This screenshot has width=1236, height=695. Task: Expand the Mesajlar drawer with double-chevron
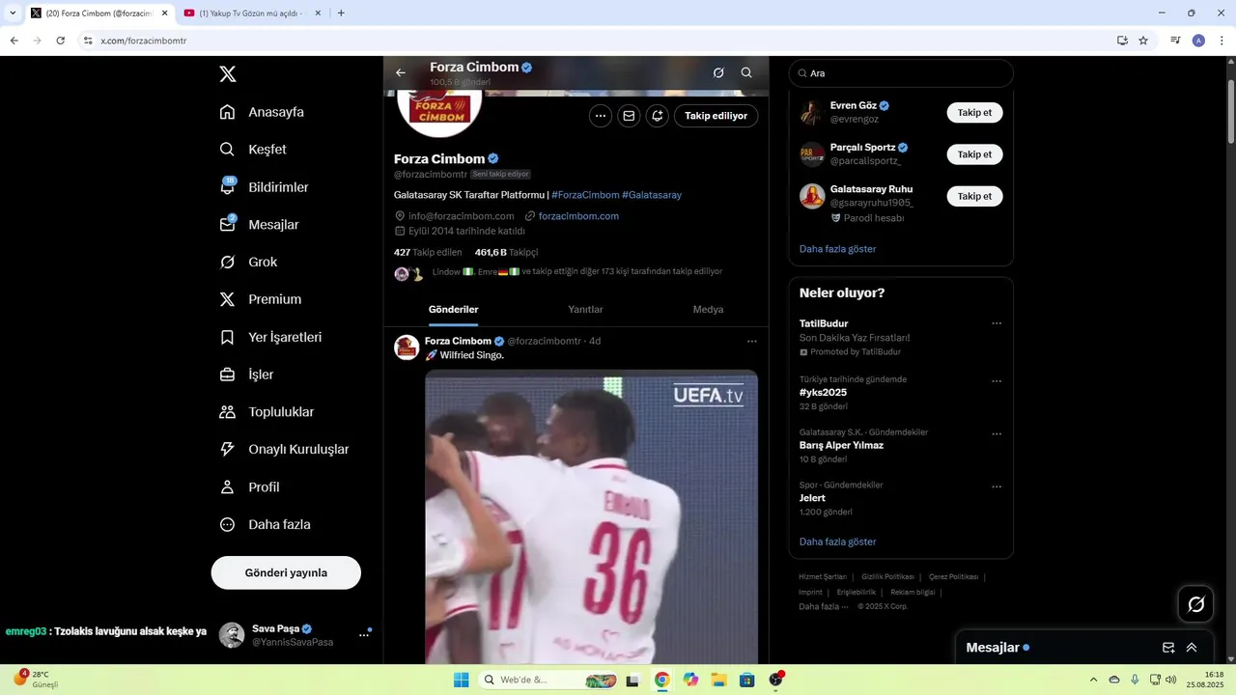click(x=1192, y=648)
